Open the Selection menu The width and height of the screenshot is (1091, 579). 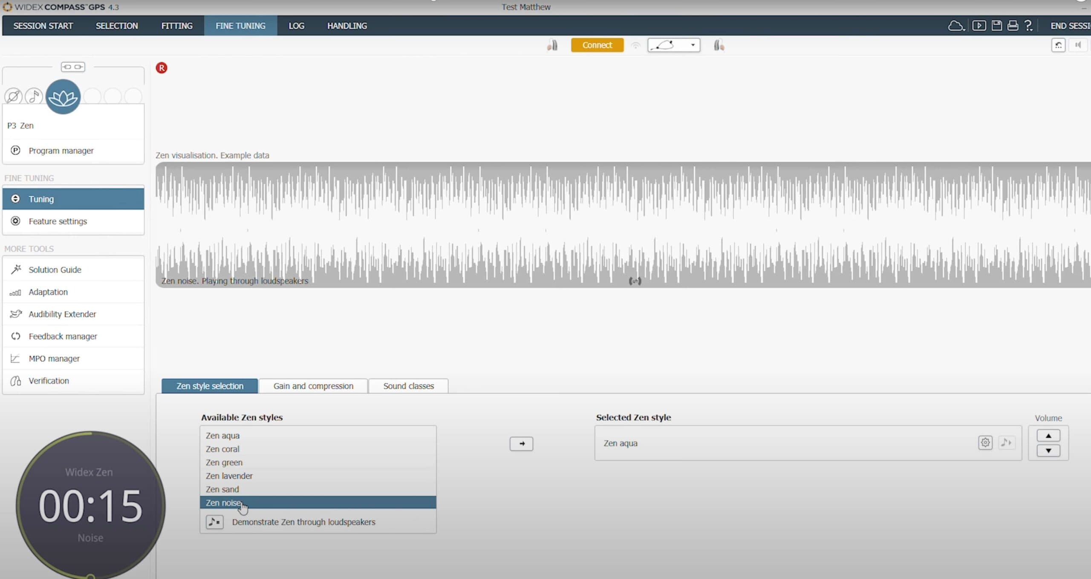(117, 26)
